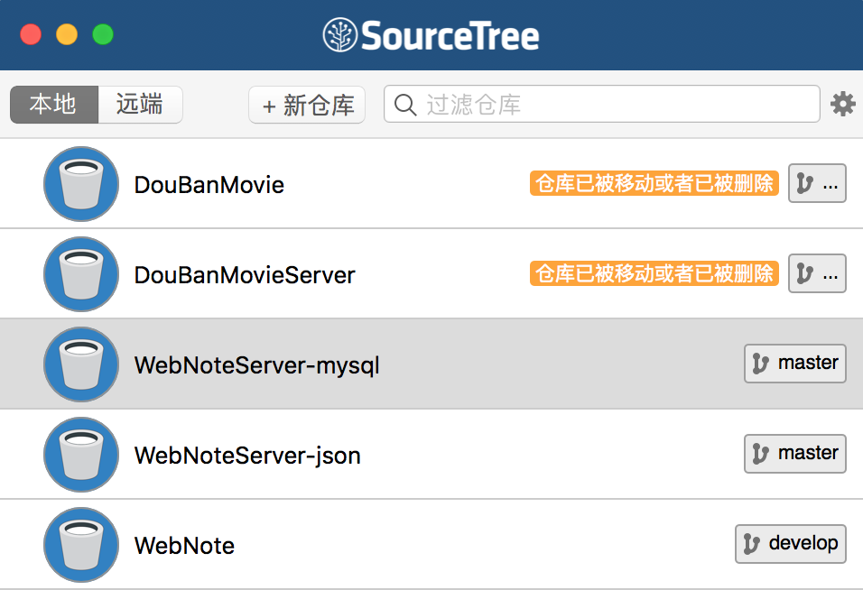The height and width of the screenshot is (590, 863).
Task: Click the WebNoteServer-json bucket icon
Action: click(x=80, y=455)
